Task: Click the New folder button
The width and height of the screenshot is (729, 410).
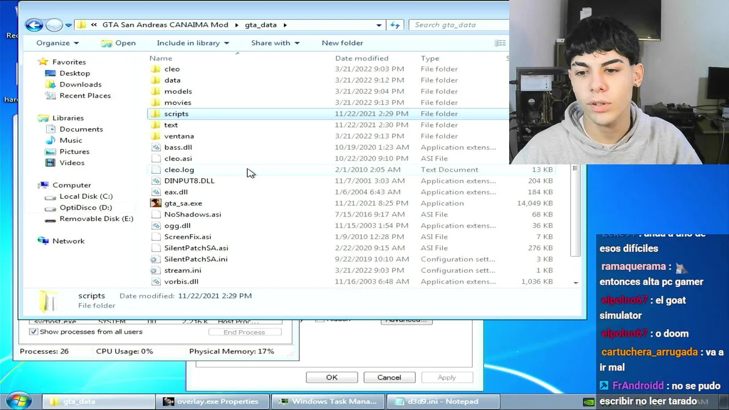Action: click(x=342, y=43)
